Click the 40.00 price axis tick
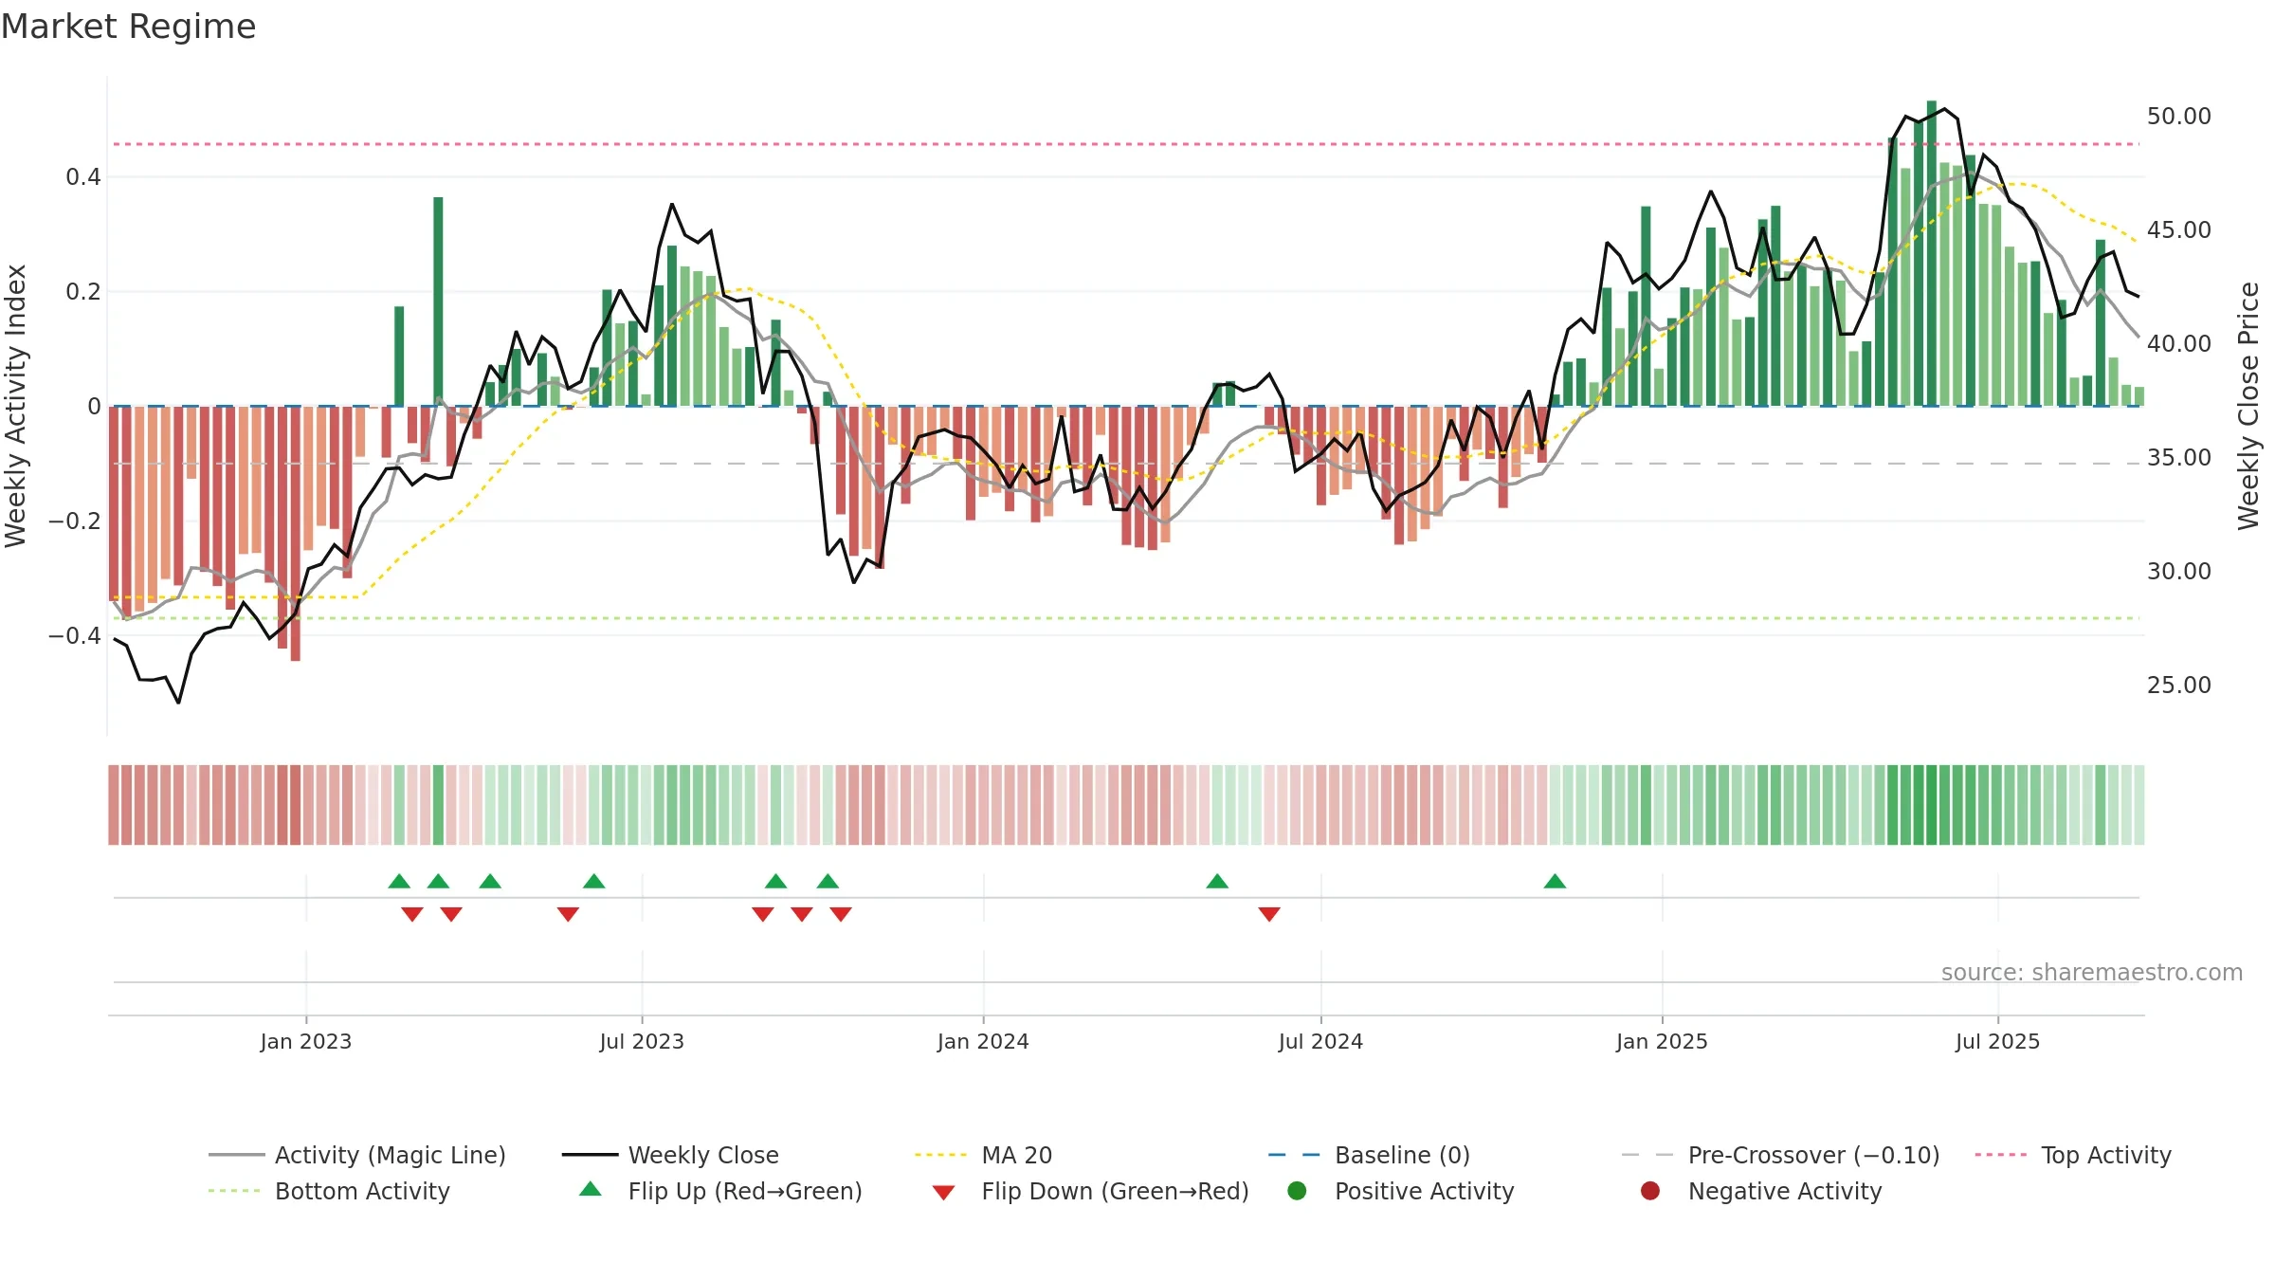 coord(2178,343)
